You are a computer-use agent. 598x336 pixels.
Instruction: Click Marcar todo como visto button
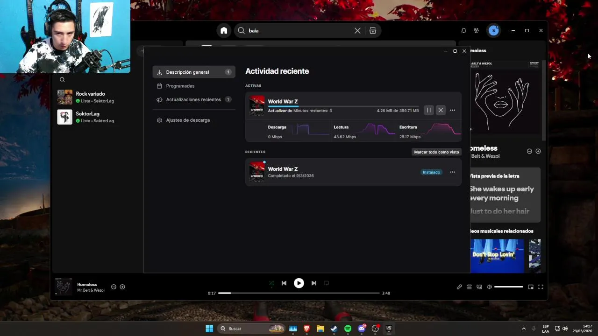(436, 152)
